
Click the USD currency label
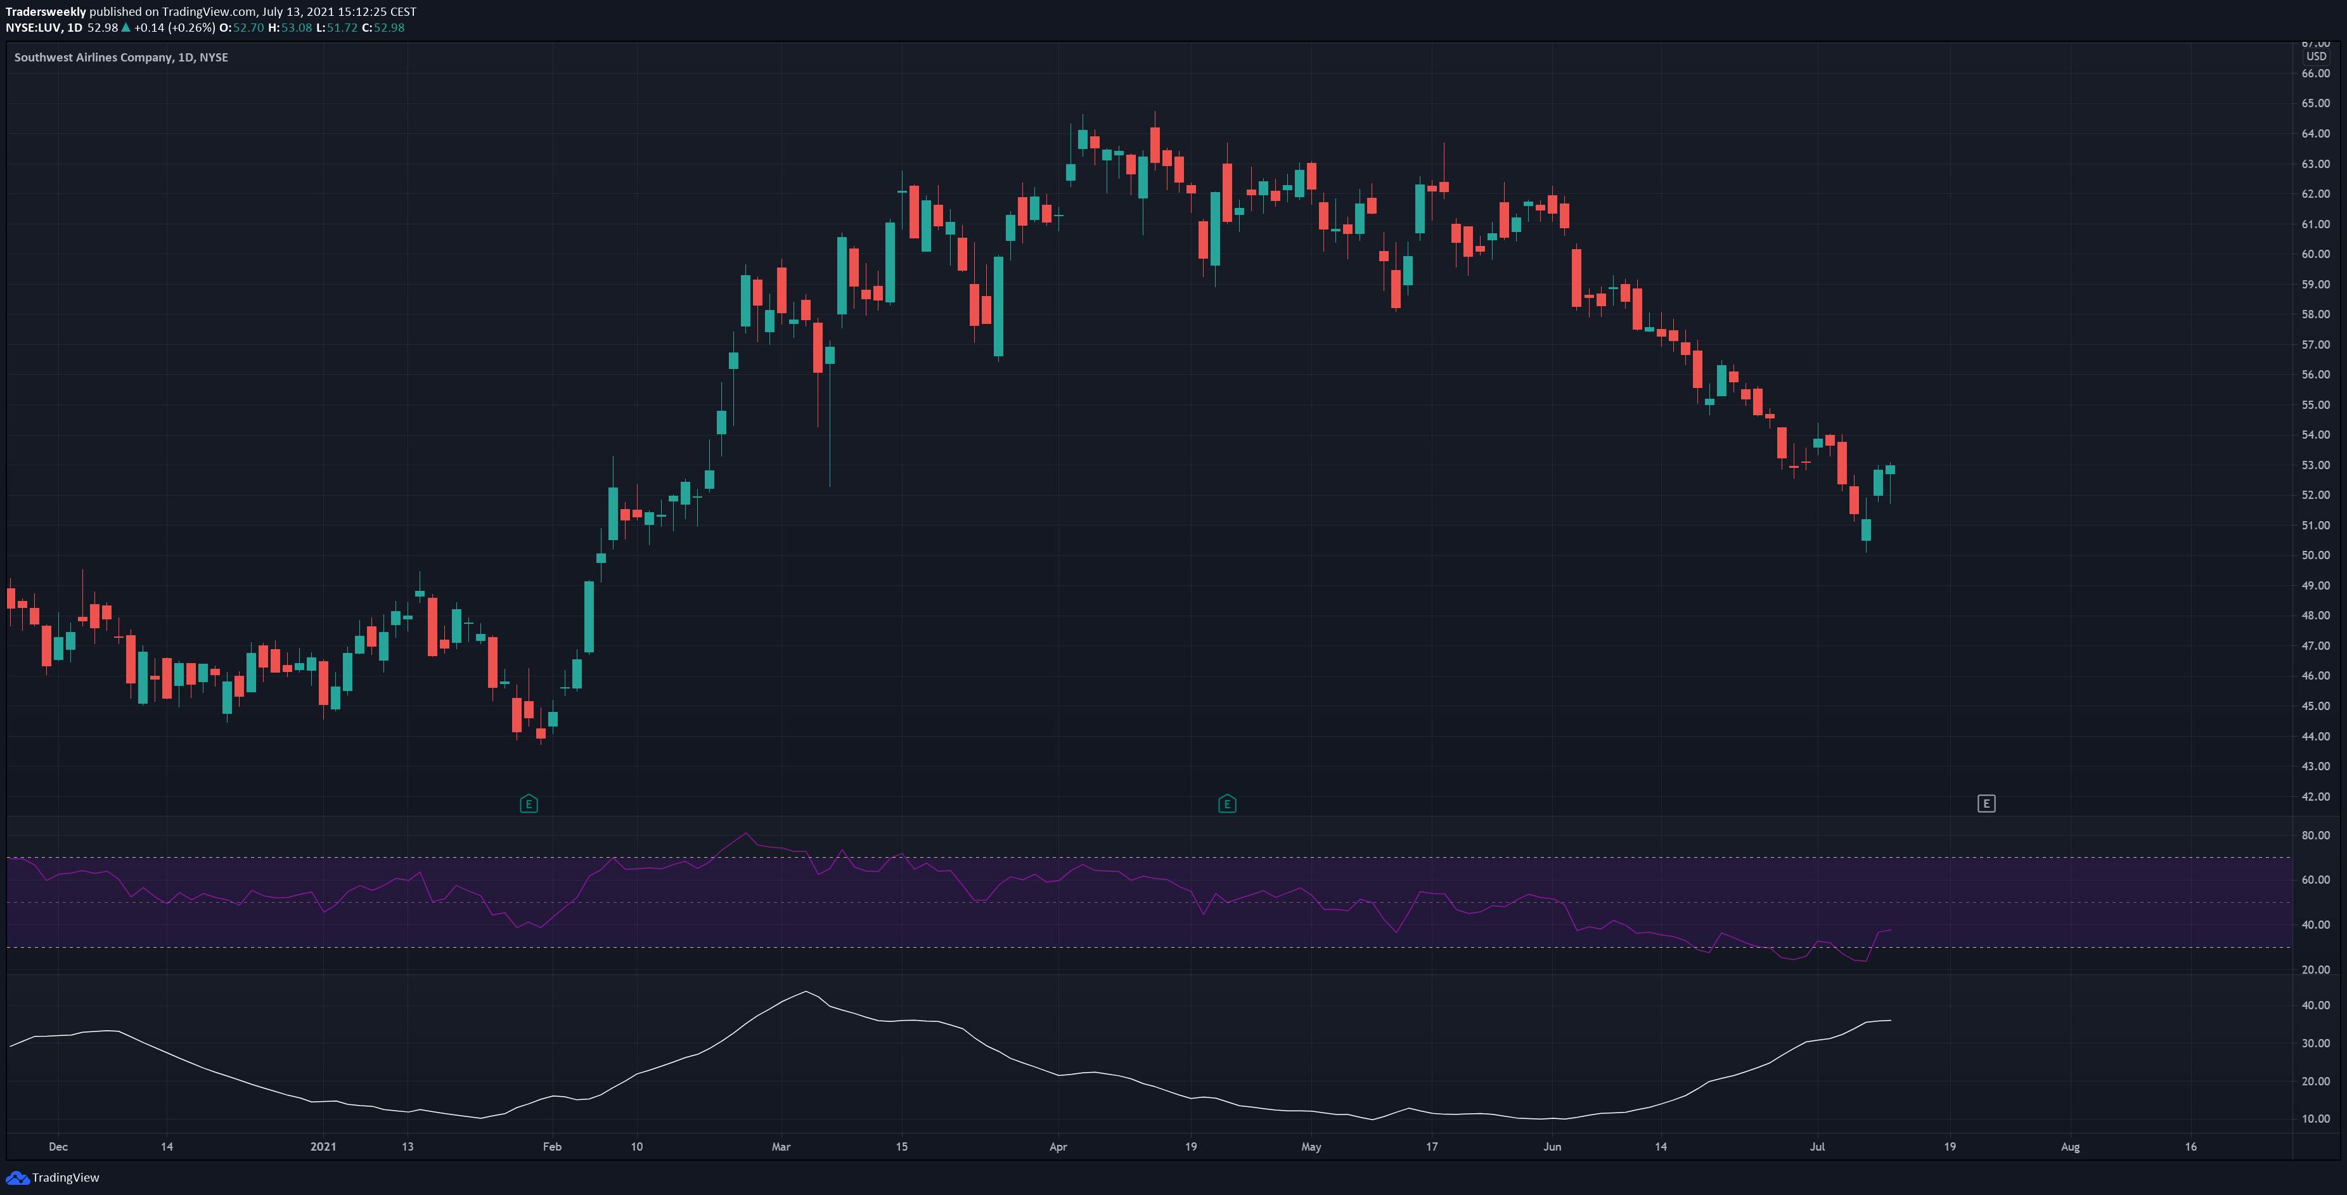[2316, 56]
